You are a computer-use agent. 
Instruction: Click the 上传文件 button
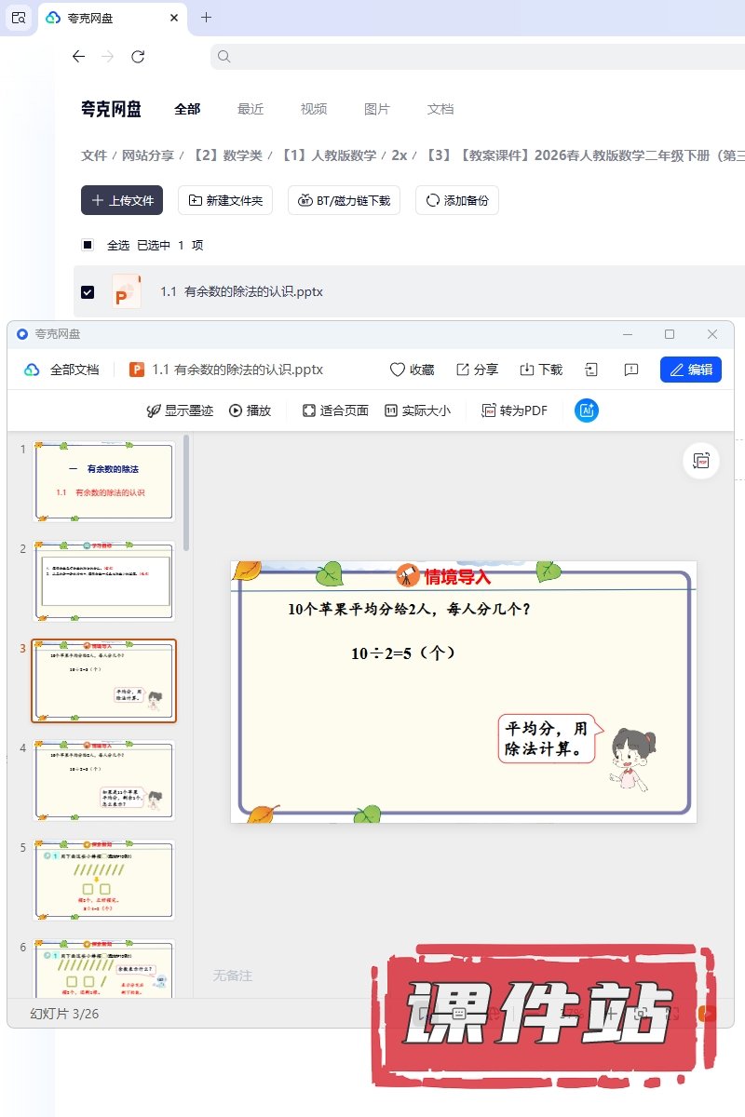coord(122,200)
